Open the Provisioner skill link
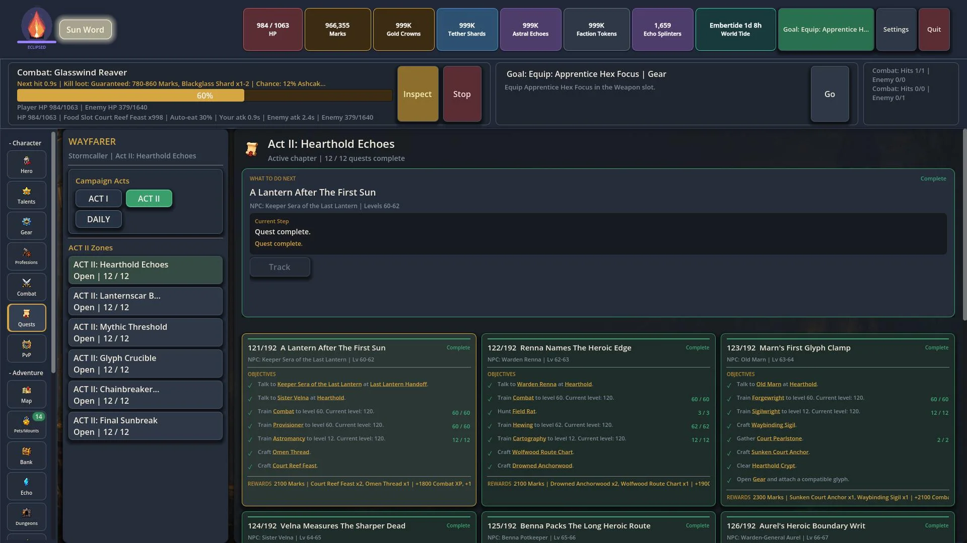Viewport: 967px width, 543px height. [x=288, y=425]
